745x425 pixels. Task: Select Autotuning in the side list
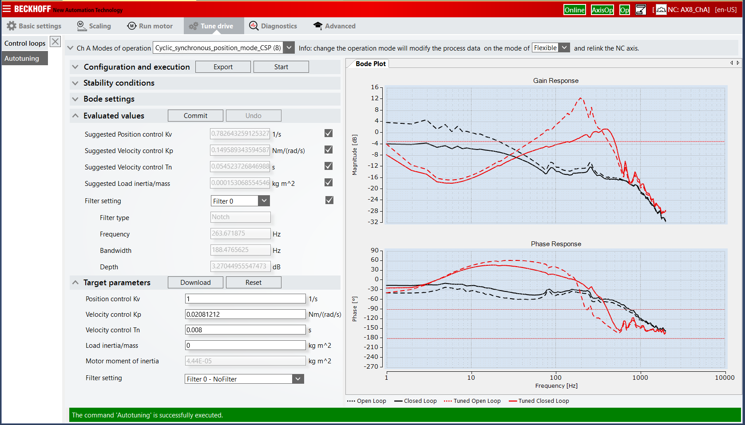coord(25,59)
